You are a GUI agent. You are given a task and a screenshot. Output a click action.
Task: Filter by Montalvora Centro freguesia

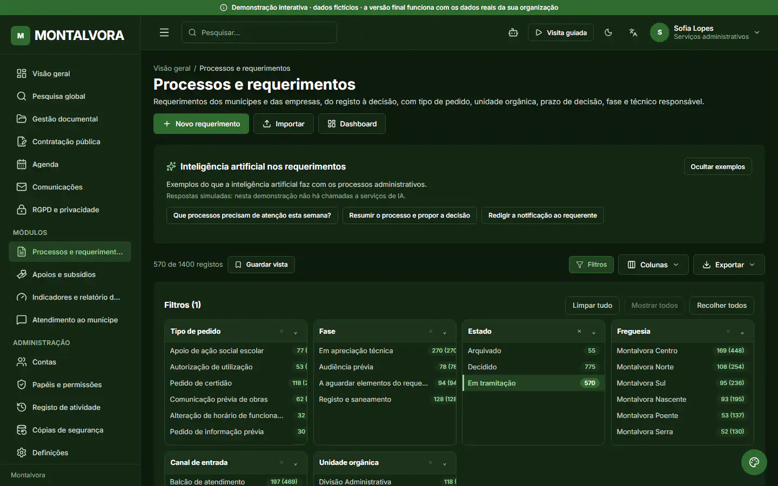(x=682, y=350)
